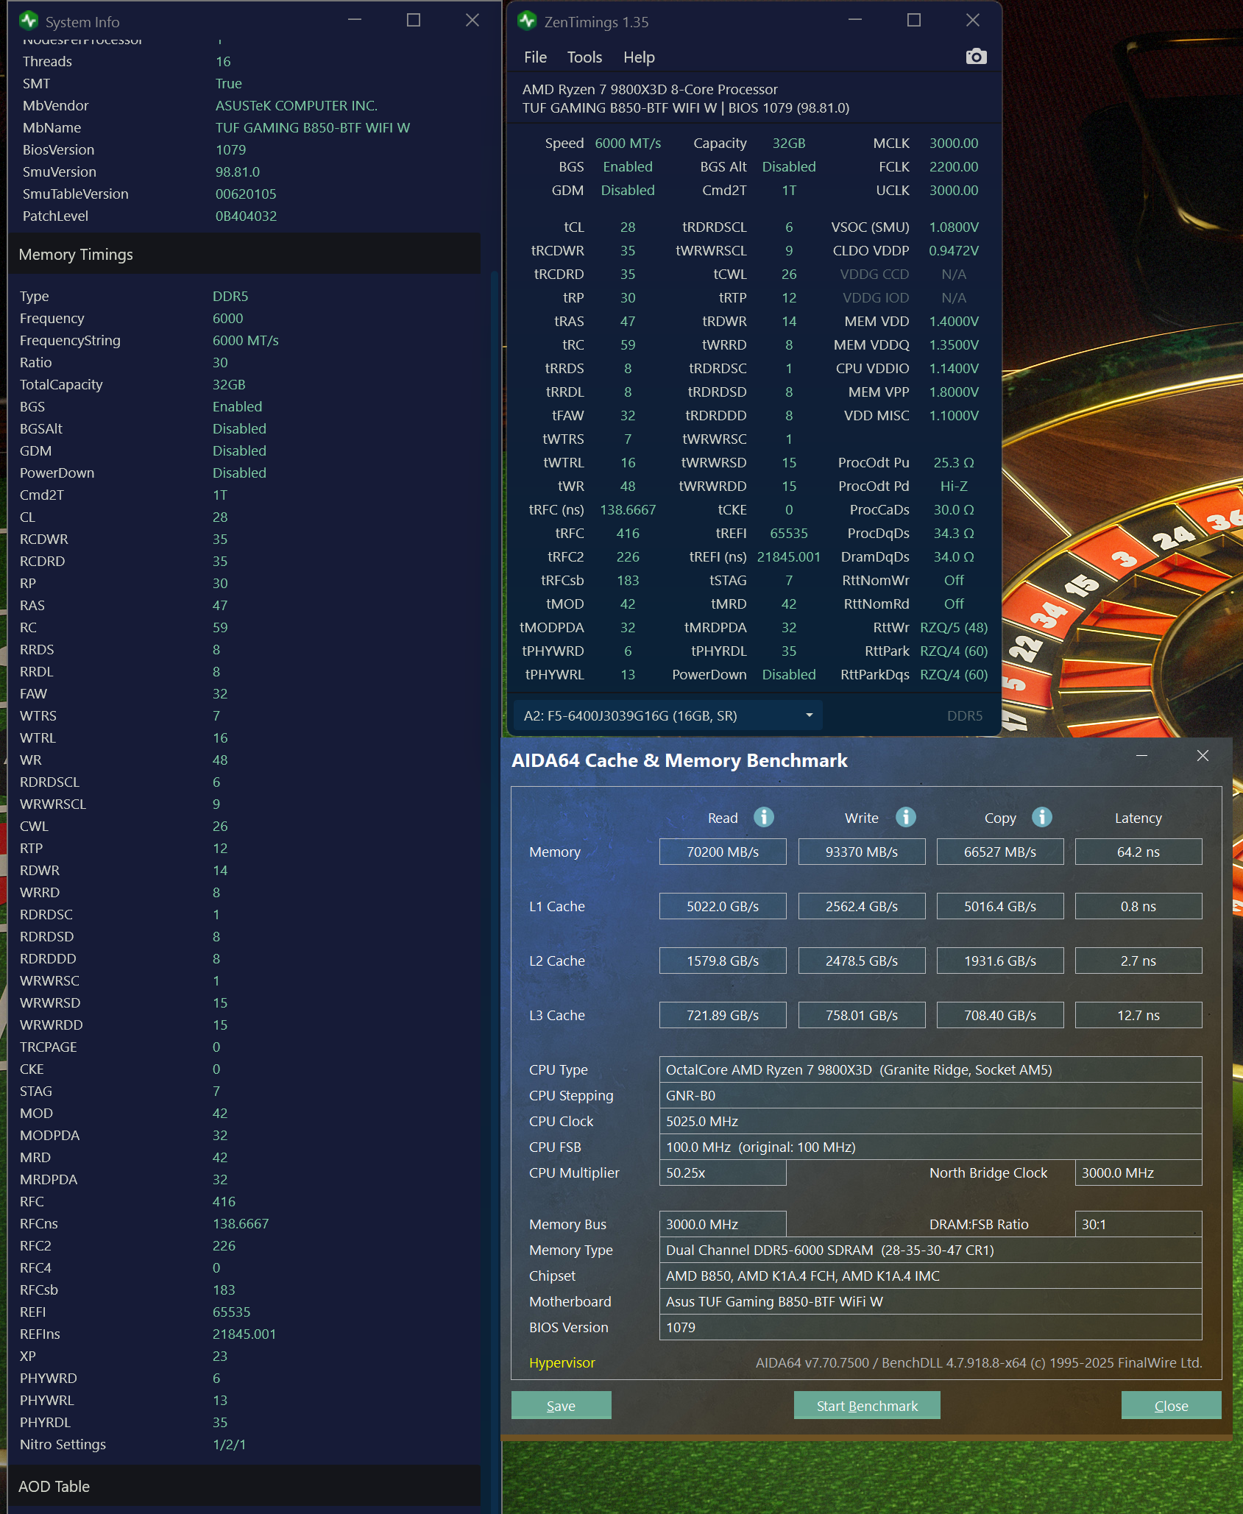Viewport: 1243px width, 1514px height.
Task: Click the L3 Cache Latency value 12.7 ns
Action: pos(1138,1015)
